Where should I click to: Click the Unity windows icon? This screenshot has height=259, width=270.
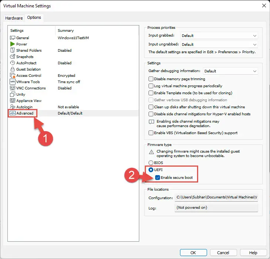tap(12, 94)
